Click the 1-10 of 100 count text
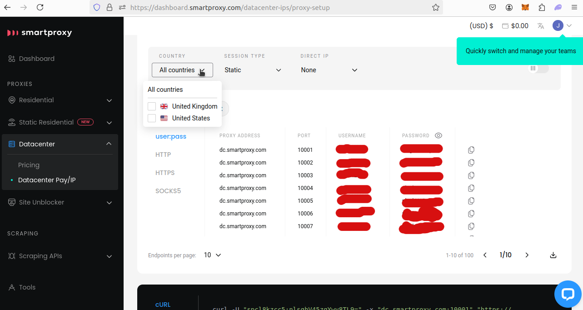Viewport: 583px width, 310px height. tap(460, 255)
